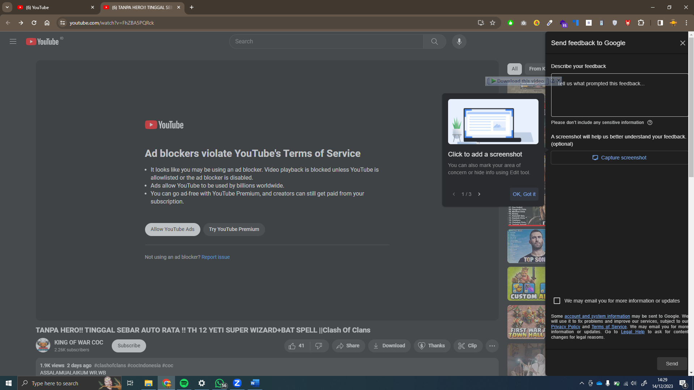The image size is (694, 390).
Task: Open the sensitive information help icon
Action: click(x=650, y=123)
